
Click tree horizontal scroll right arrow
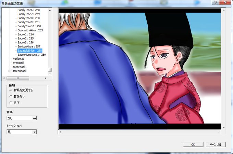coord(46,78)
